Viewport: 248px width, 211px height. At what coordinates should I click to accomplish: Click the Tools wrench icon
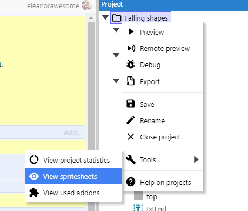tap(131, 159)
